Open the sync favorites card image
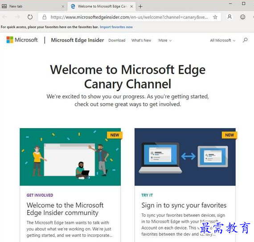 (x=185, y=157)
